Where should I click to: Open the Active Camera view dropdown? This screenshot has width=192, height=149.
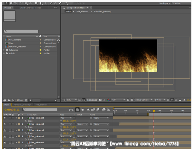coord(143,100)
